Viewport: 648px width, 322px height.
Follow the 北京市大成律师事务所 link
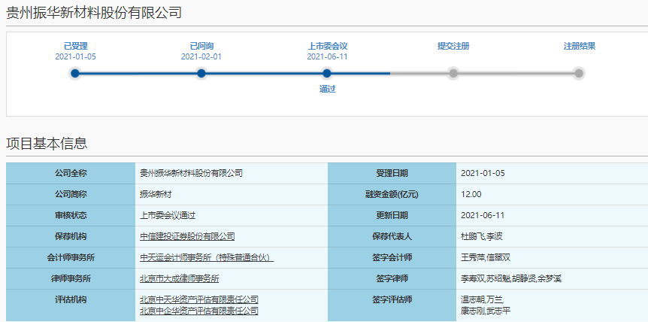point(179,278)
